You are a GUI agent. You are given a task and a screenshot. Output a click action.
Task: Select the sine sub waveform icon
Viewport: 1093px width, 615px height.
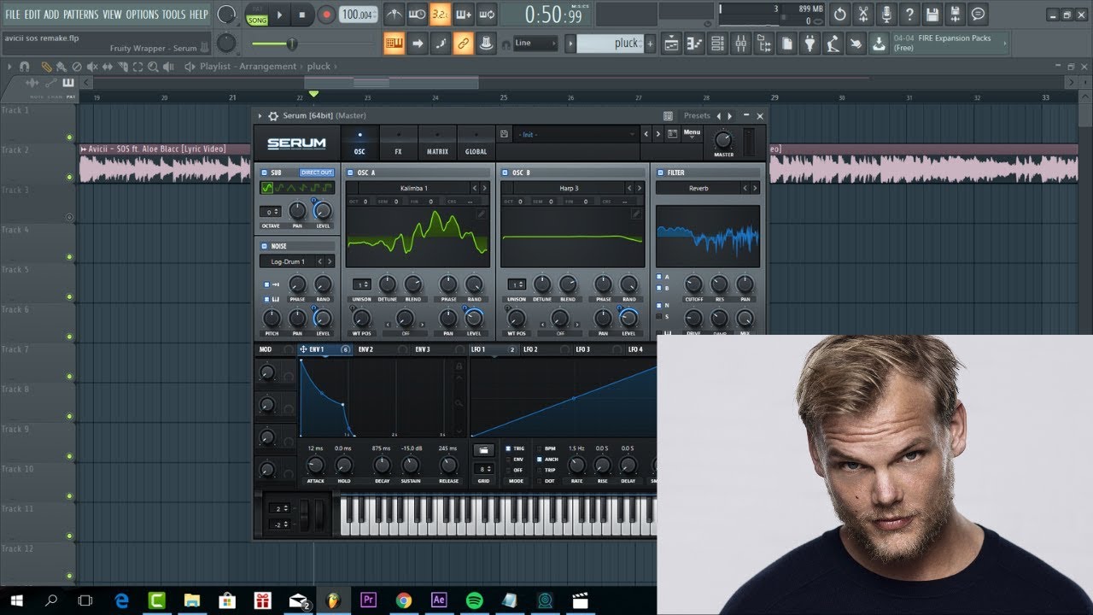point(266,188)
